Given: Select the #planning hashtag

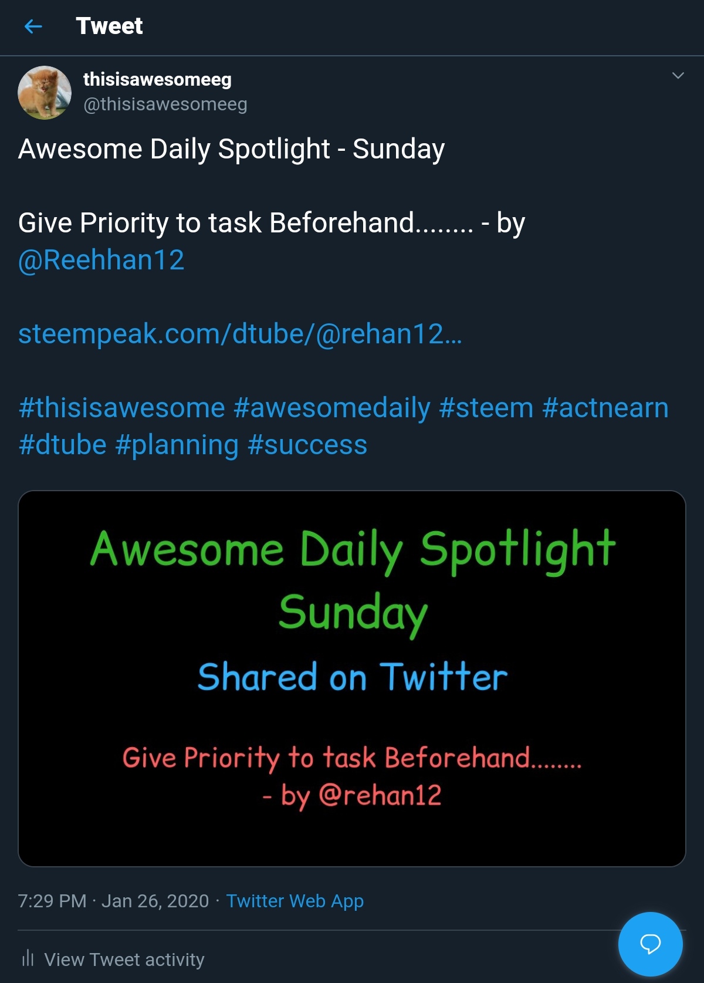Looking at the screenshot, I should coord(177,445).
